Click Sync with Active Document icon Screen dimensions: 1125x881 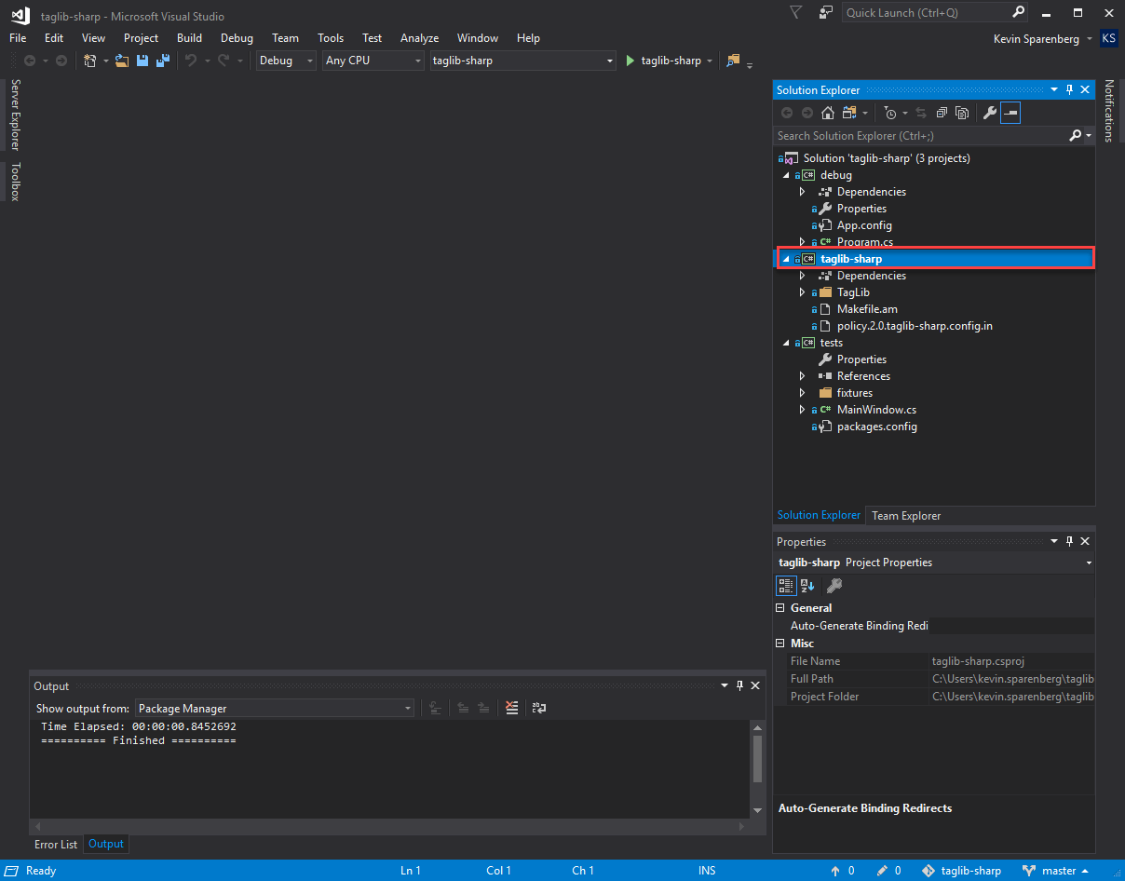pyautogui.click(x=921, y=113)
